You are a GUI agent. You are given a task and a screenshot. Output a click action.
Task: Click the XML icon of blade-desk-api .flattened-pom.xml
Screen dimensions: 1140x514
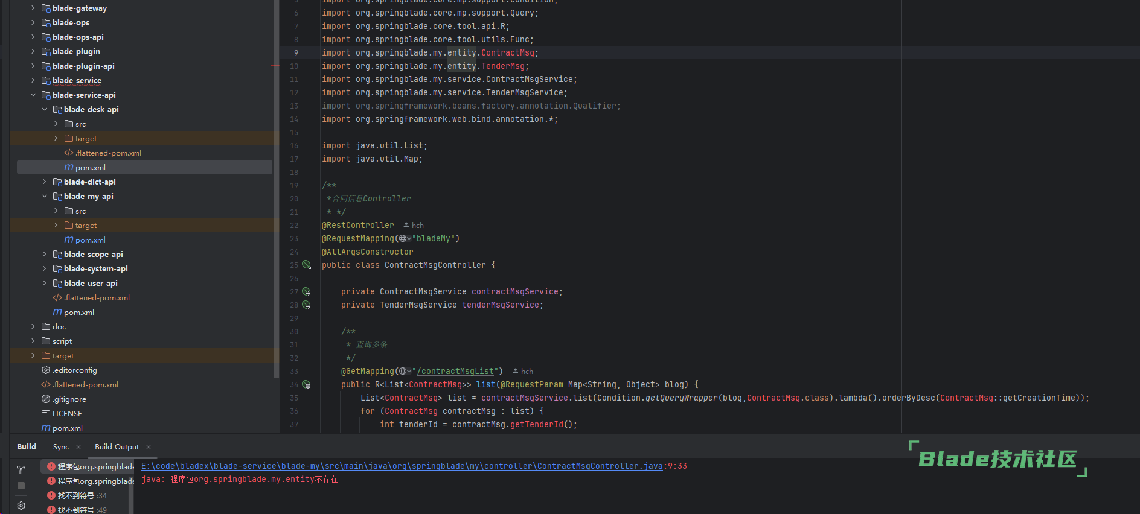click(x=69, y=153)
